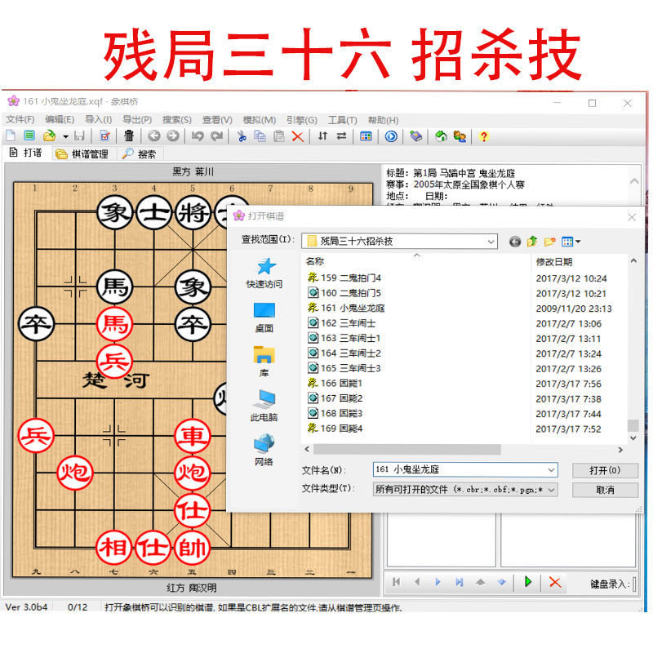Screen dimensions: 653x653
Task: Click the green play button under move list
Action: 527,582
